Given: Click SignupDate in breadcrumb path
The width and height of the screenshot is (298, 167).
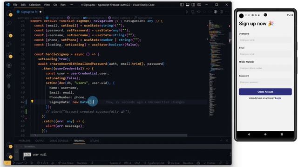Looking at the screenshot, I should [143, 18].
